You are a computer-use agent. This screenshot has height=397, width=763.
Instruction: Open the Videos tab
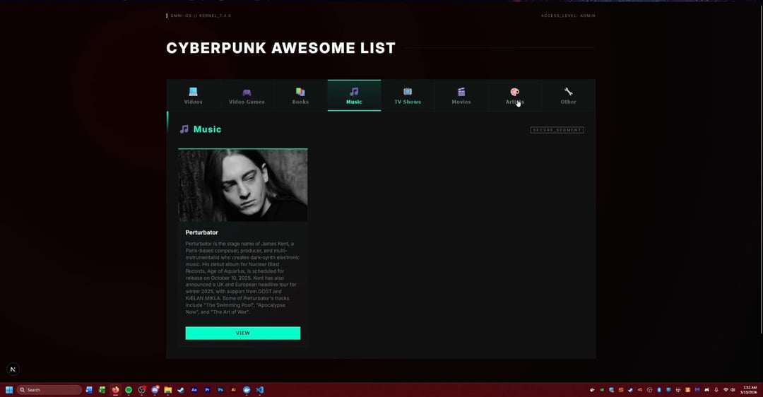193,96
